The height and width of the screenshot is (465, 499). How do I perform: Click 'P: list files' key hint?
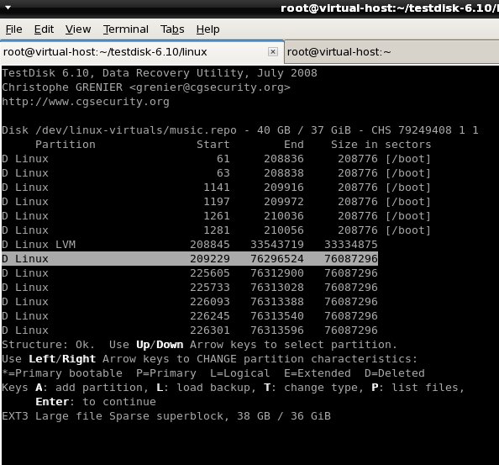pyautogui.click(x=418, y=388)
